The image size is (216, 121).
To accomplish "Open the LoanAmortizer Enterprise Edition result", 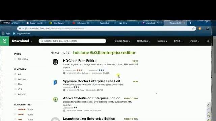I will point(89,119).
